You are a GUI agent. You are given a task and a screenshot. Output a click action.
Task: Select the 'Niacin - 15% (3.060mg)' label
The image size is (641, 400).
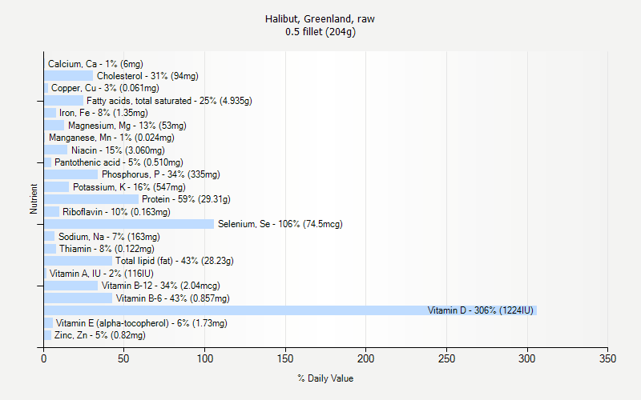click(118, 150)
